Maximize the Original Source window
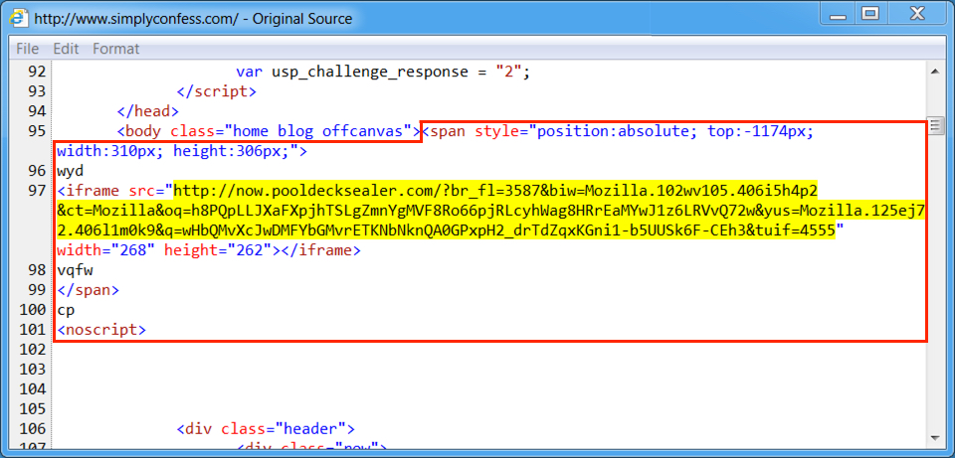955x458 pixels. tap(871, 15)
